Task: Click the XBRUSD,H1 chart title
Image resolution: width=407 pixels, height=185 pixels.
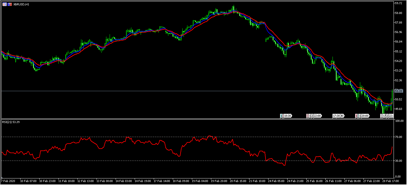Action: [21, 4]
